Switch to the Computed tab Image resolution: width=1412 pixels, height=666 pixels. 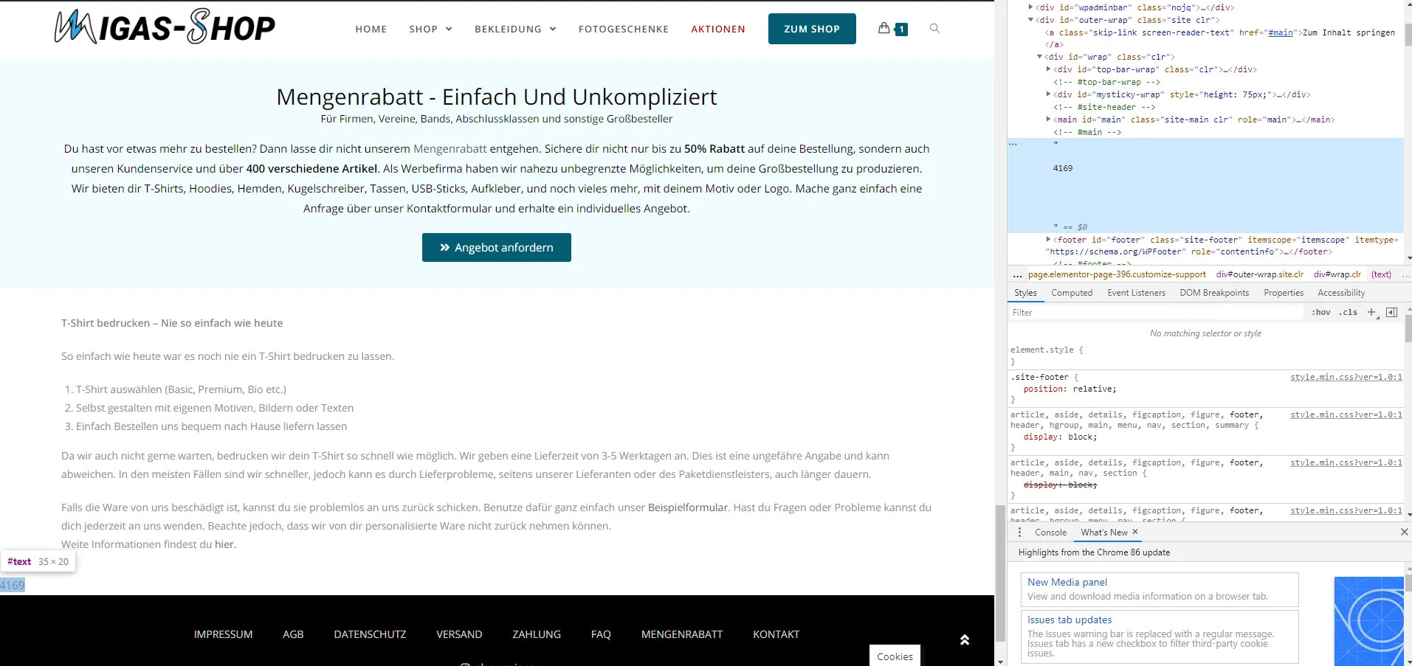pyautogui.click(x=1072, y=293)
